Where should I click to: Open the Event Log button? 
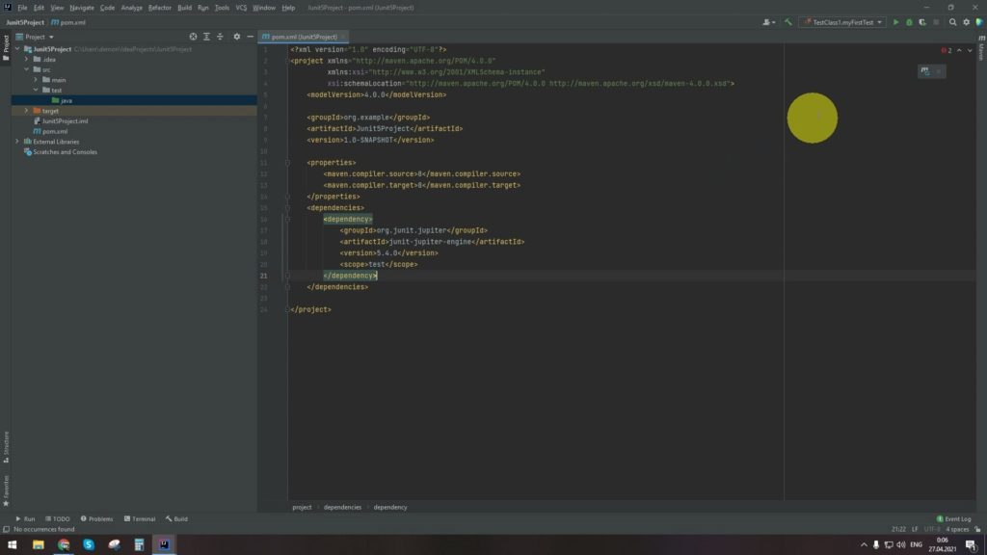point(953,519)
